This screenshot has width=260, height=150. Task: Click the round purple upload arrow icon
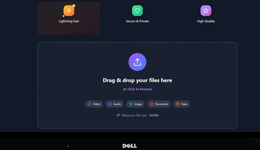(x=137, y=62)
